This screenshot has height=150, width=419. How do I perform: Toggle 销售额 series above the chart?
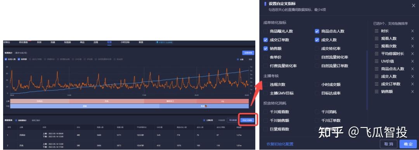(x=19, y=59)
